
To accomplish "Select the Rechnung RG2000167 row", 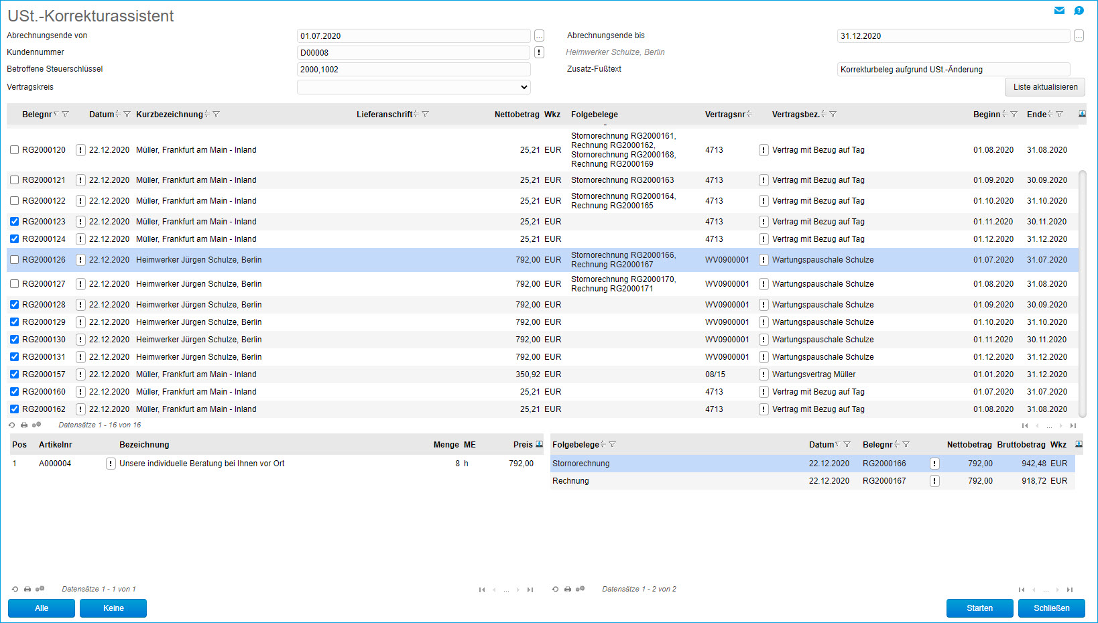I will point(812,481).
